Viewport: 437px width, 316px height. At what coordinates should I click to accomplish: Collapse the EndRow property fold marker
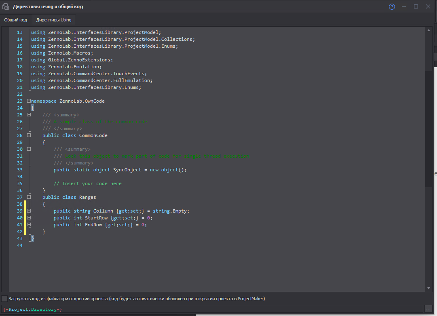(x=29, y=225)
